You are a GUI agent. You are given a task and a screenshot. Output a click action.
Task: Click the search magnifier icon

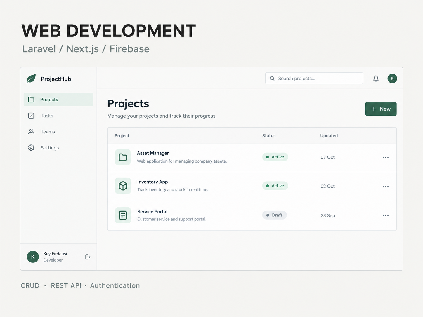pyautogui.click(x=272, y=79)
